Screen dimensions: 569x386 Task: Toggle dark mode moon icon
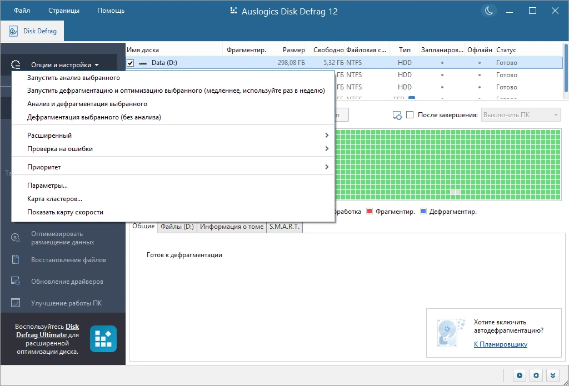489,11
